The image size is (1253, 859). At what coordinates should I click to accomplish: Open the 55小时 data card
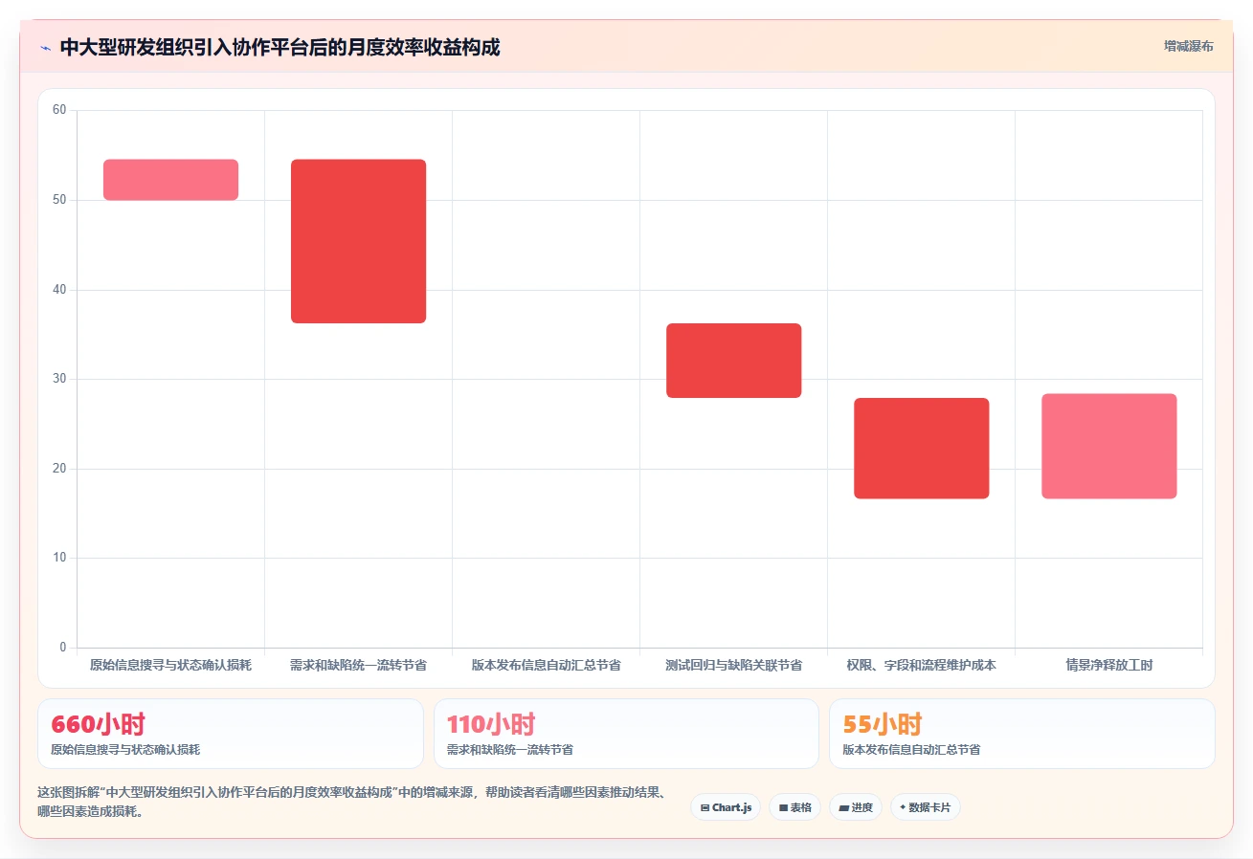pos(1021,734)
